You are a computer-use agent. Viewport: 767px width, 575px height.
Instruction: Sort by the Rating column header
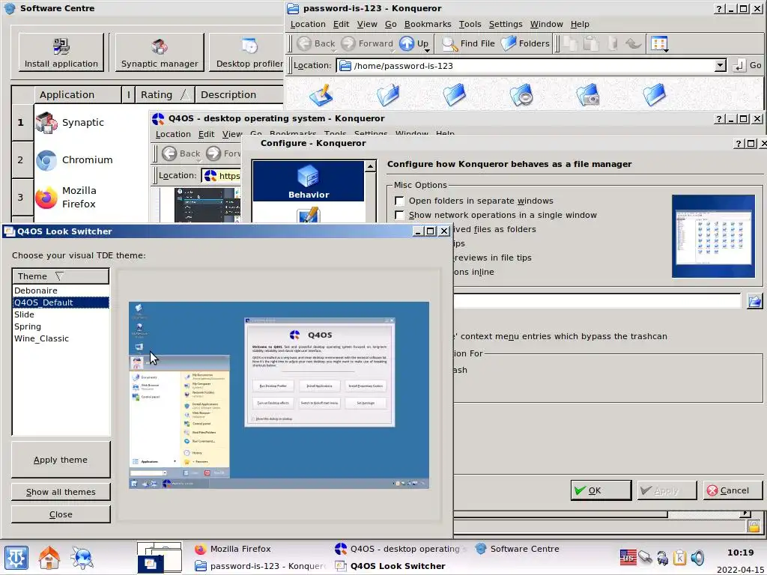(164, 95)
